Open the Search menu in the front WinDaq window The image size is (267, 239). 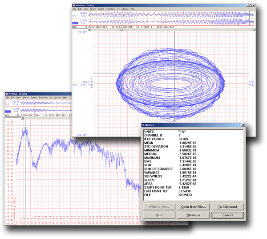pos(93,9)
